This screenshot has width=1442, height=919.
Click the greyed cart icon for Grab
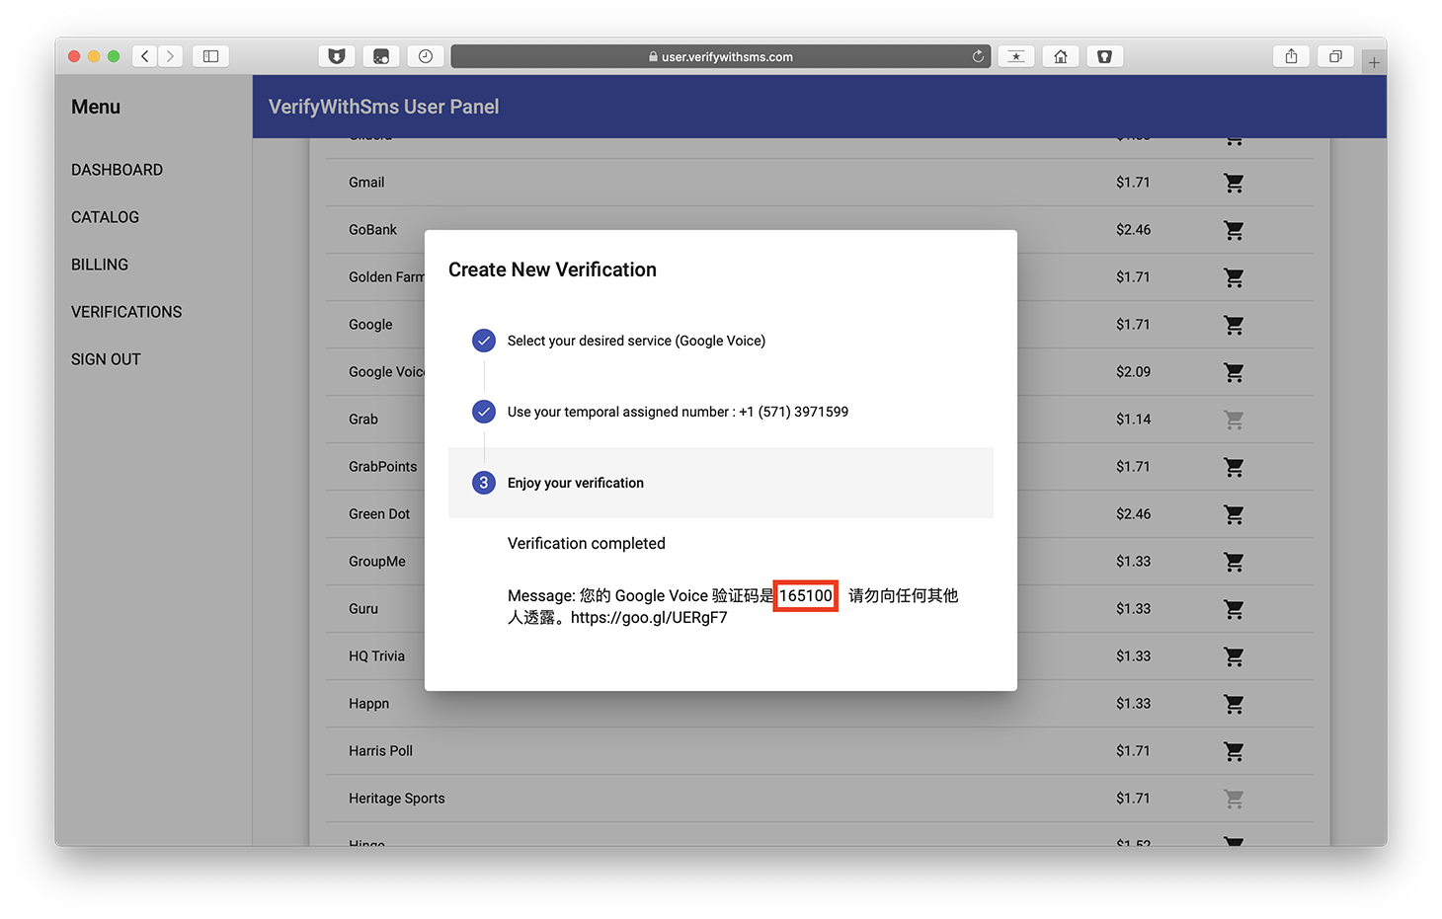(x=1234, y=420)
